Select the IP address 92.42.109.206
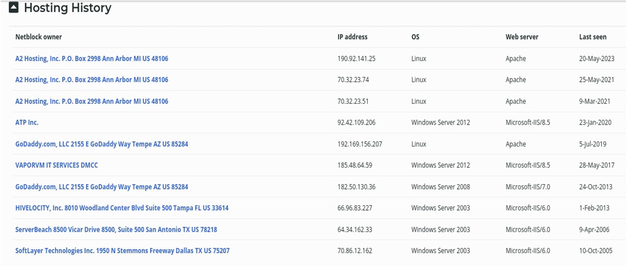 click(x=357, y=123)
